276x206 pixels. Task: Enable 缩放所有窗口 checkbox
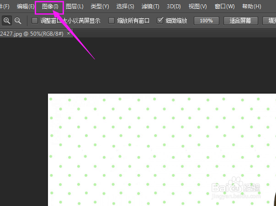pyautogui.click(x=111, y=21)
